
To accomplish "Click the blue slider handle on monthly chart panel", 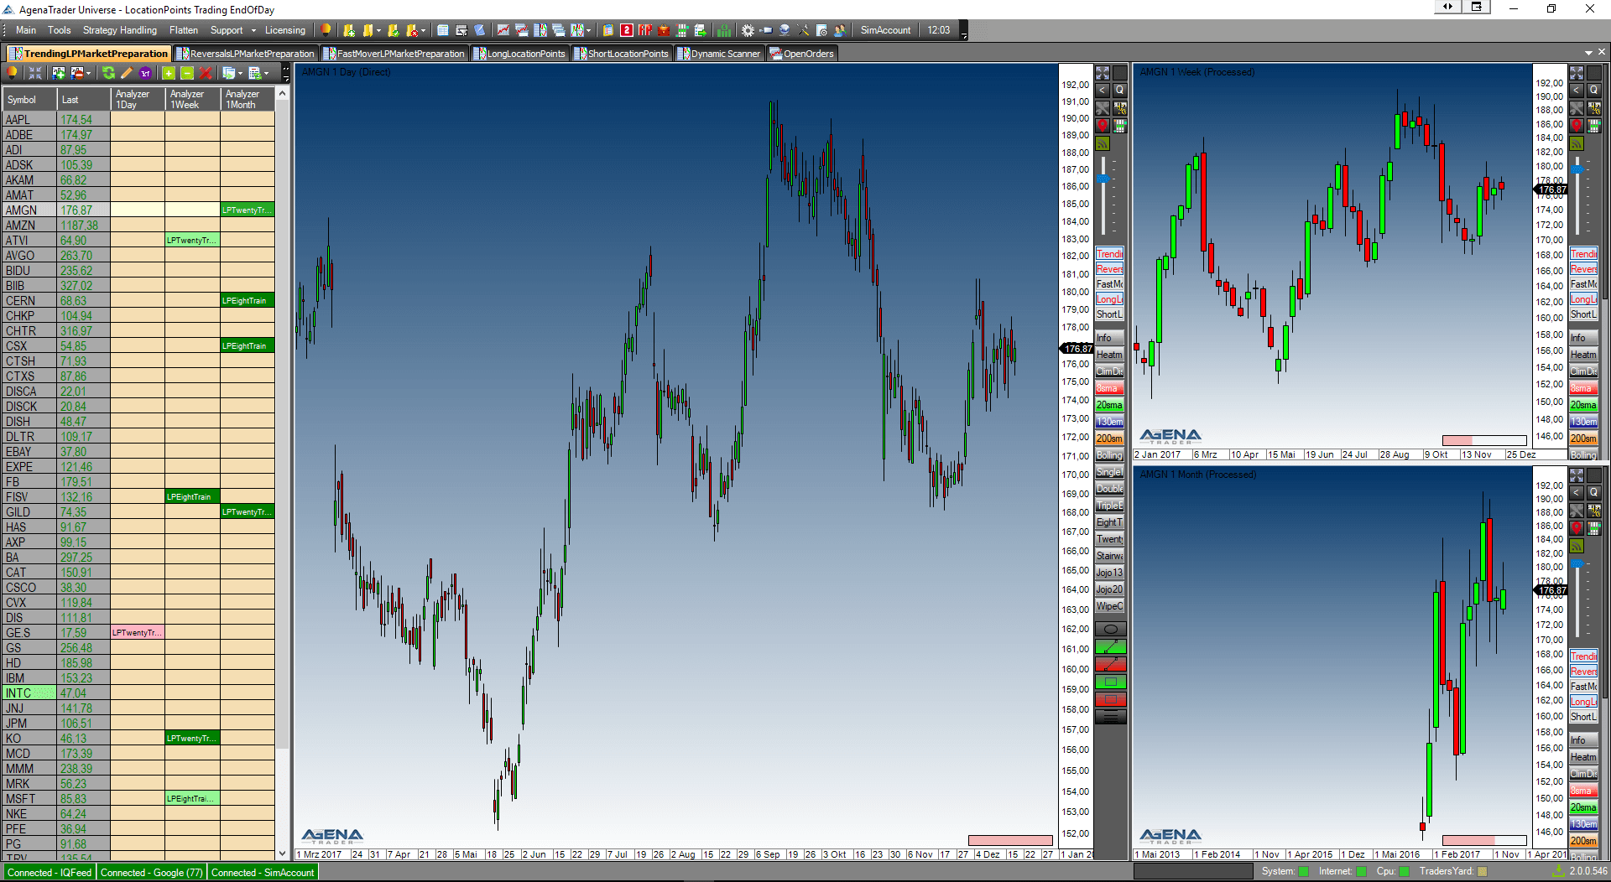I will click(x=1577, y=564).
